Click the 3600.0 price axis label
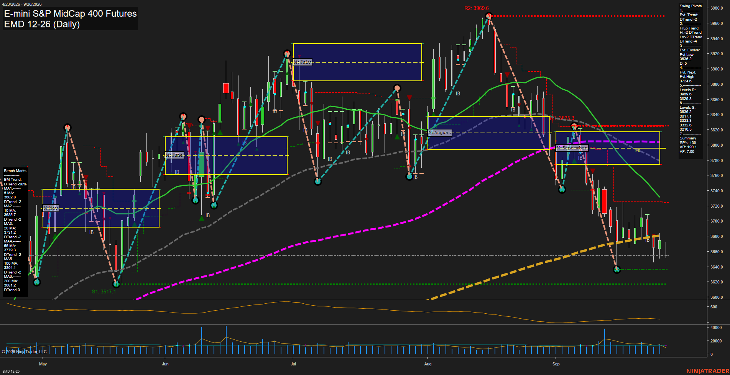The image size is (730, 375). [x=717, y=297]
